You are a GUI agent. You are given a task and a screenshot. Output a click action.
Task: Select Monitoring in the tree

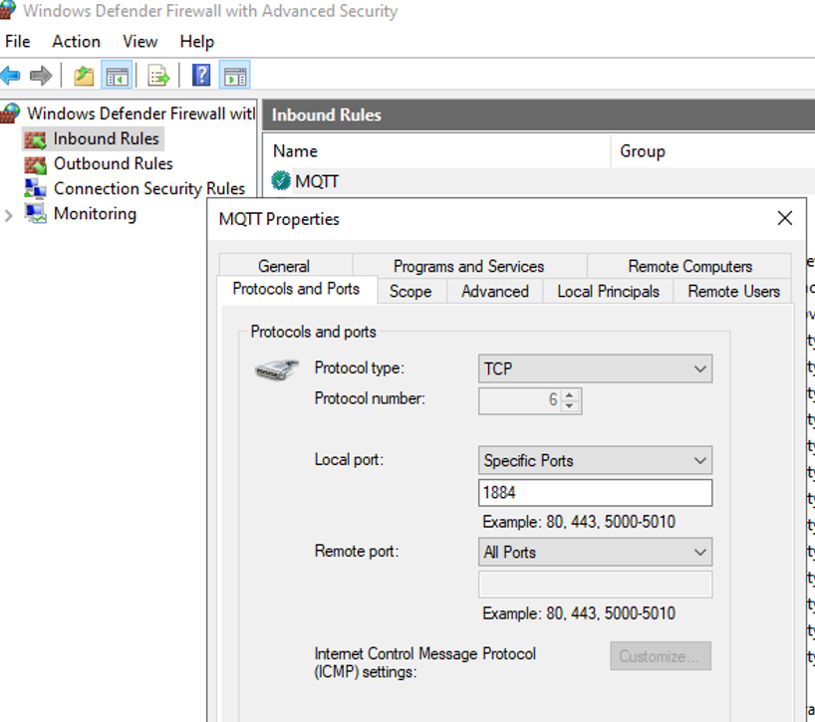click(x=95, y=214)
